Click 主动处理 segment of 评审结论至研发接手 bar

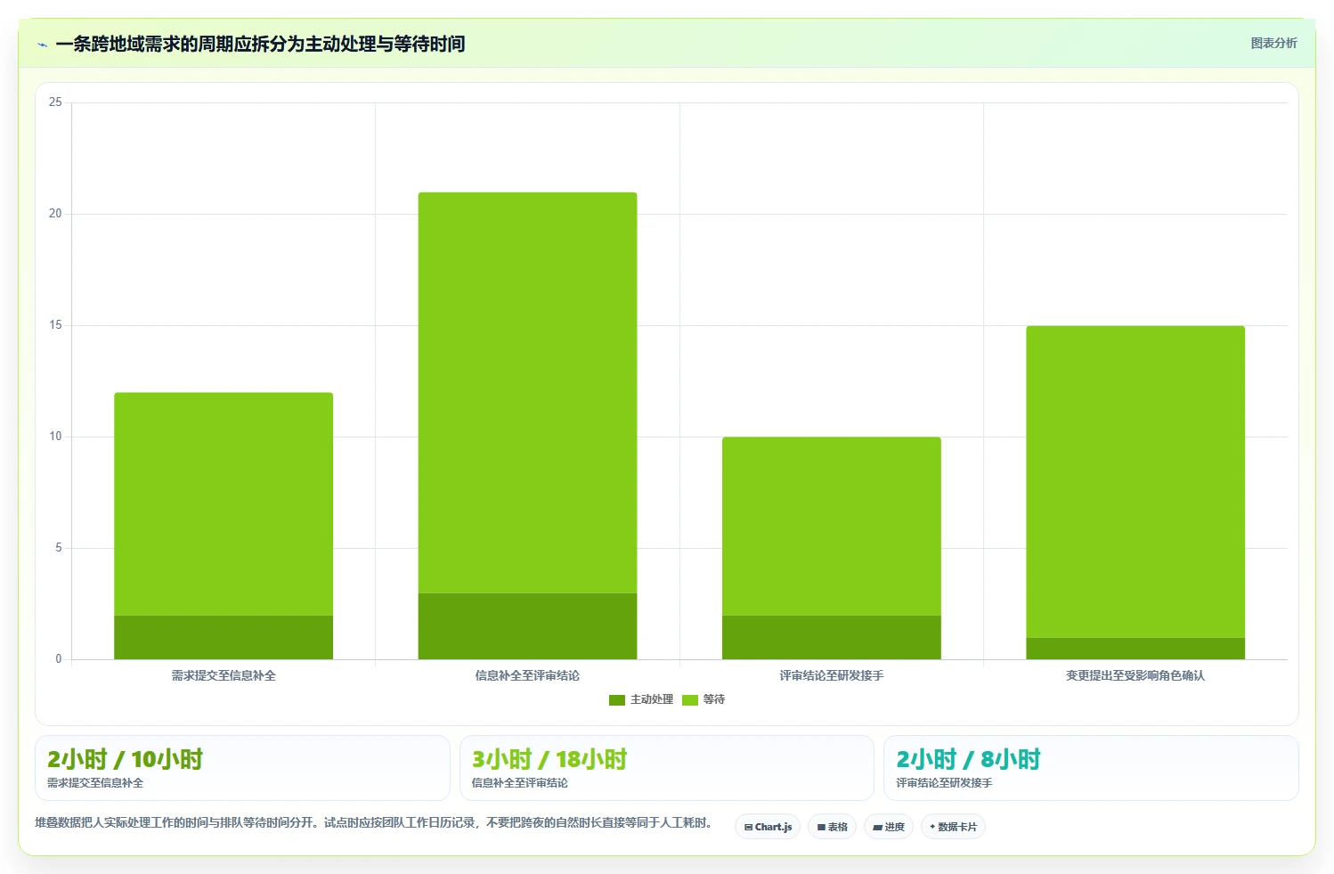pos(832,637)
